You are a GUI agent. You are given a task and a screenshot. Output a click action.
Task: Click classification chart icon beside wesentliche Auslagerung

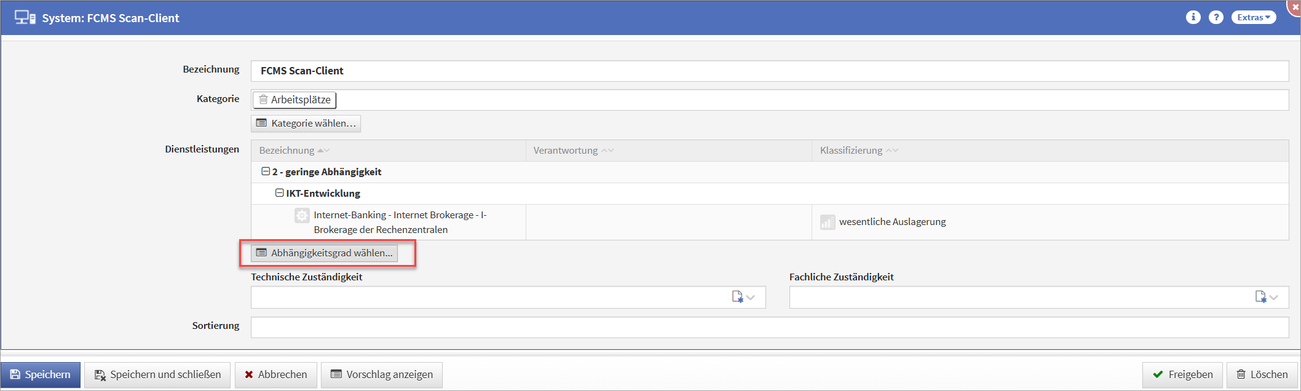pos(828,222)
